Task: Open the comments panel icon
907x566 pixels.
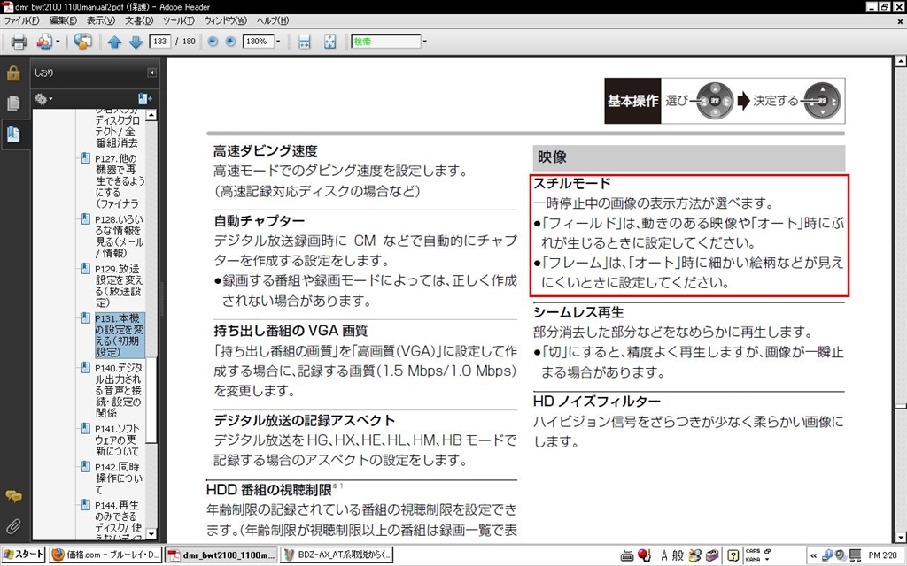Action: pos(13,496)
